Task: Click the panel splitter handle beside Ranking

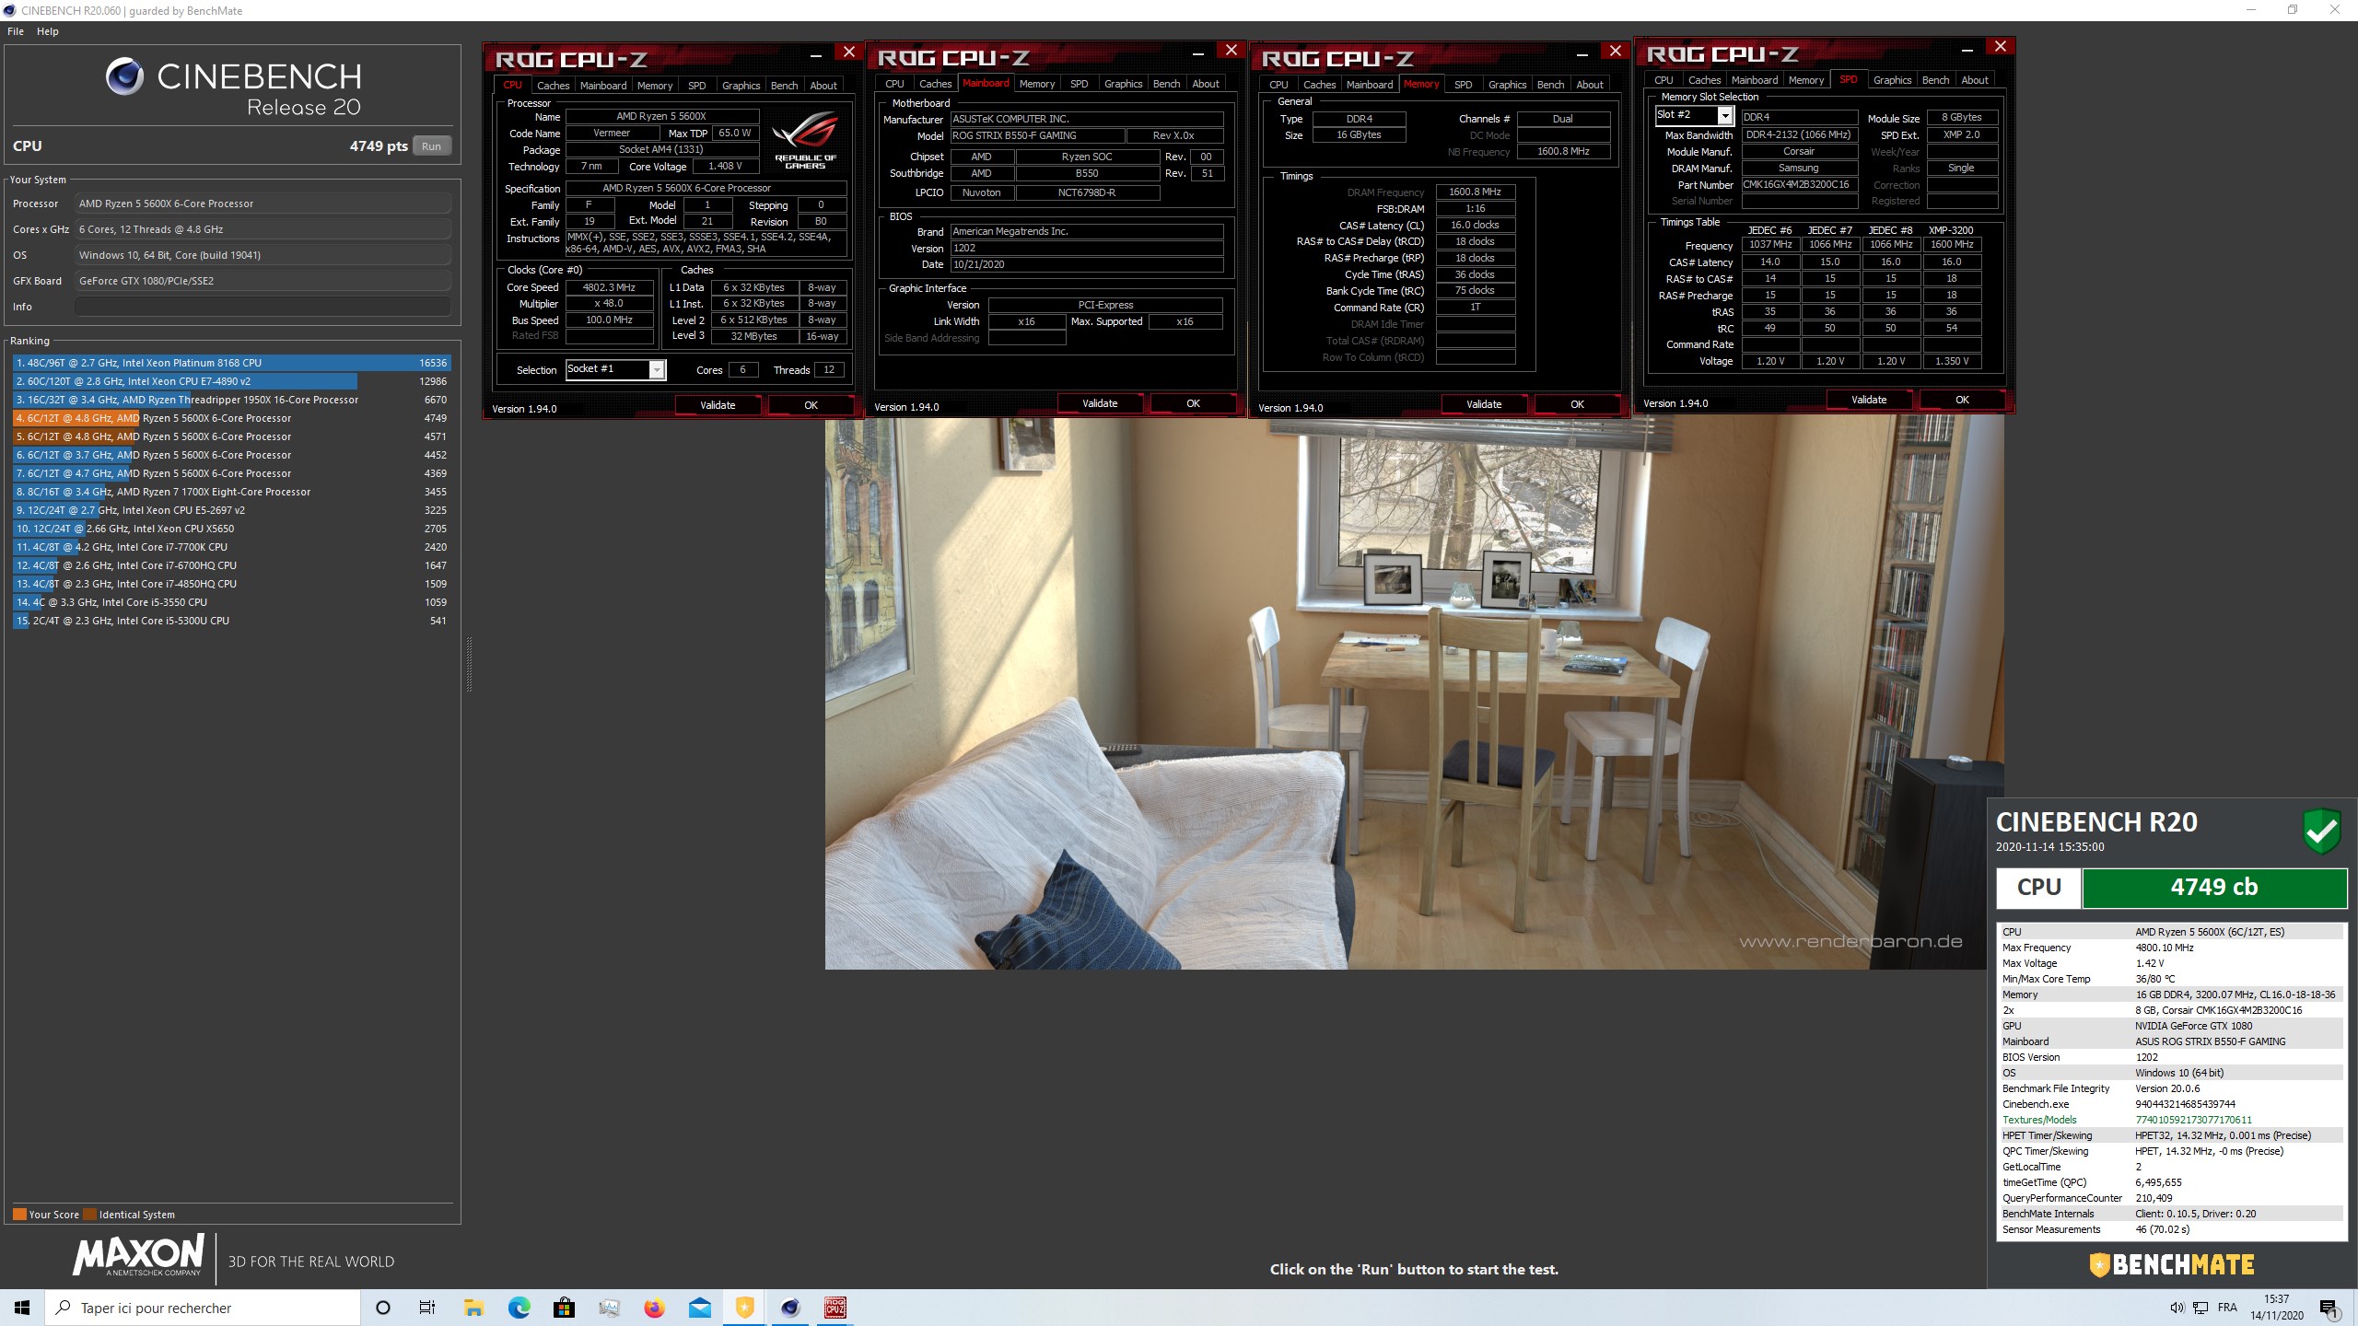Action: click(469, 664)
